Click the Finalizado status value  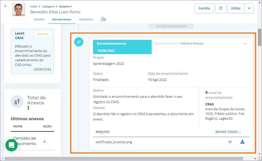(101, 80)
